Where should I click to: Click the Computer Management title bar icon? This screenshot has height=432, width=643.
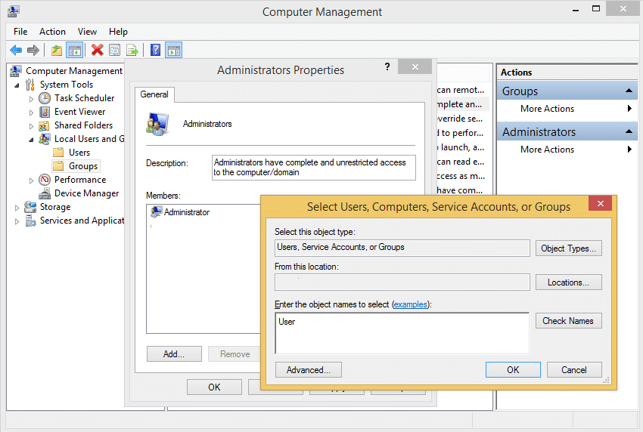click(13, 11)
